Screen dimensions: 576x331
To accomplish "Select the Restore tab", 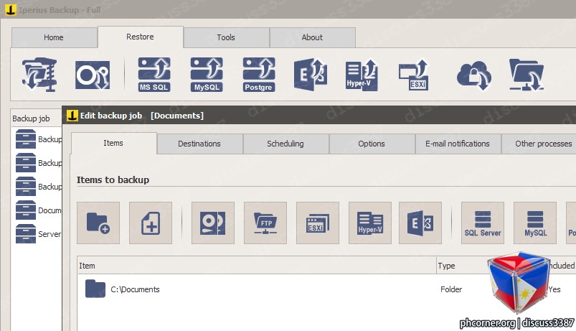I will pos(140,37).
